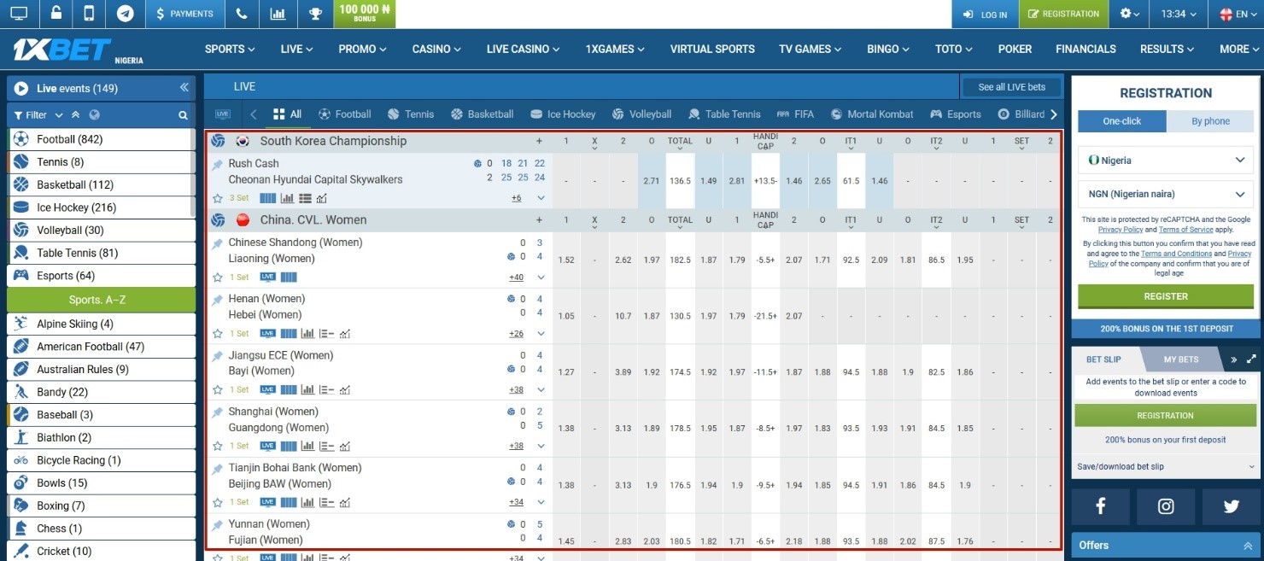Open the mobile apps phone icon
The image size is (1264, 561).
tap(90, 14)
